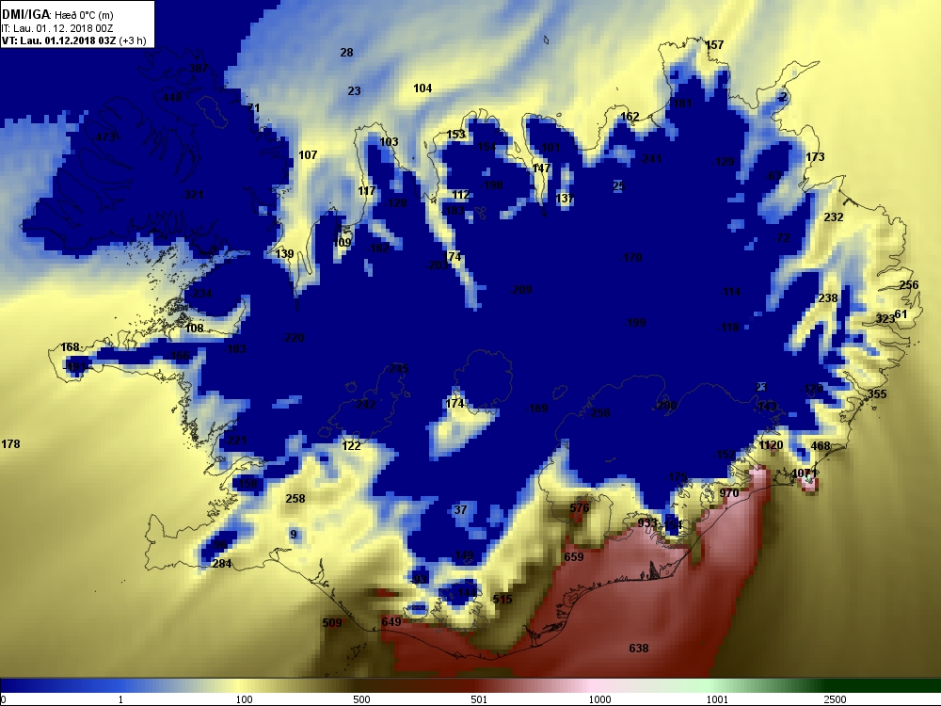Click the value '61' at the eastern tip
This screenshot has width=941, height=706.
click(x=901, y=314)
